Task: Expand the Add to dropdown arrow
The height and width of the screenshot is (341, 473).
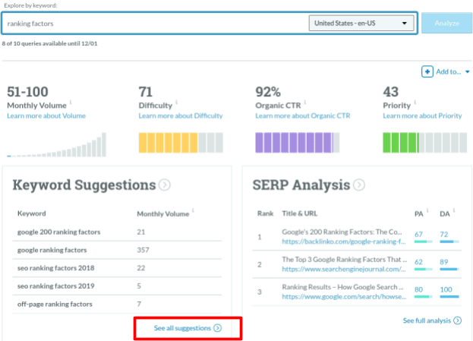Action: pos(467,72)
